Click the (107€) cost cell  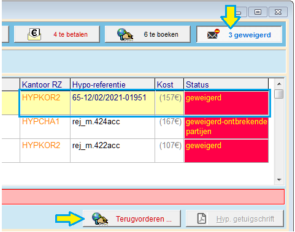(169, 151)
